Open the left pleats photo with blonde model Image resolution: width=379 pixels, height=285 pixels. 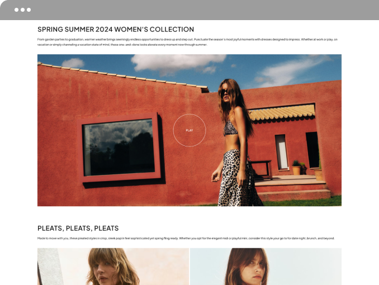point(113,267)
